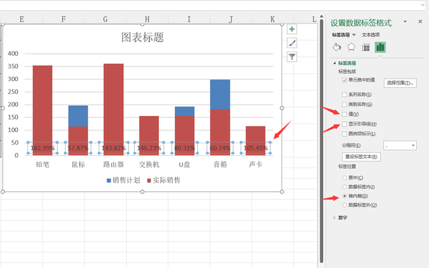Select the Effects pentagon icon
429x268 pixels.
click(351, 48)
